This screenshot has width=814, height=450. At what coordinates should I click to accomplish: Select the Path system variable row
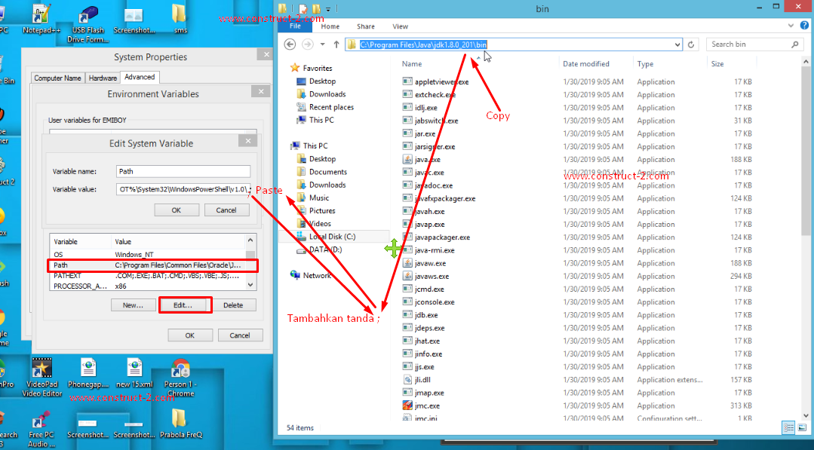pos(147,265)
